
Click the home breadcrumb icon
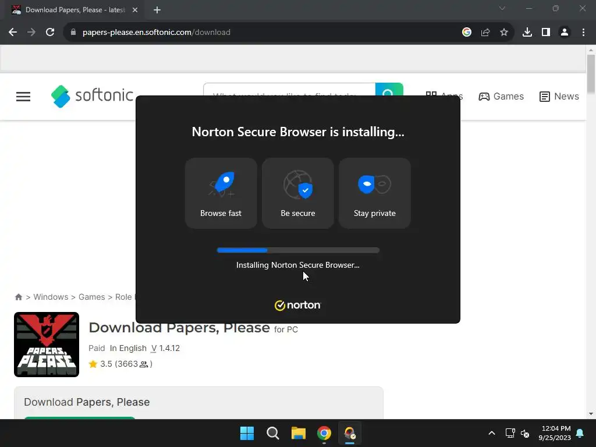point(18,297)
